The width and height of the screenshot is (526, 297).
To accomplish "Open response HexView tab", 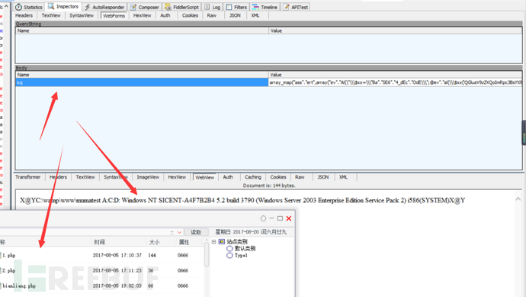I will [177, 177].
